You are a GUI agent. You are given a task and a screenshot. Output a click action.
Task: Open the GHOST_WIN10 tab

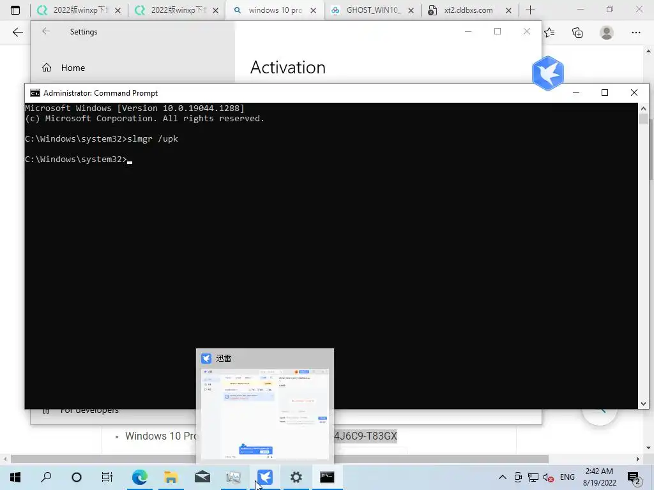click(x=372, y=10)
